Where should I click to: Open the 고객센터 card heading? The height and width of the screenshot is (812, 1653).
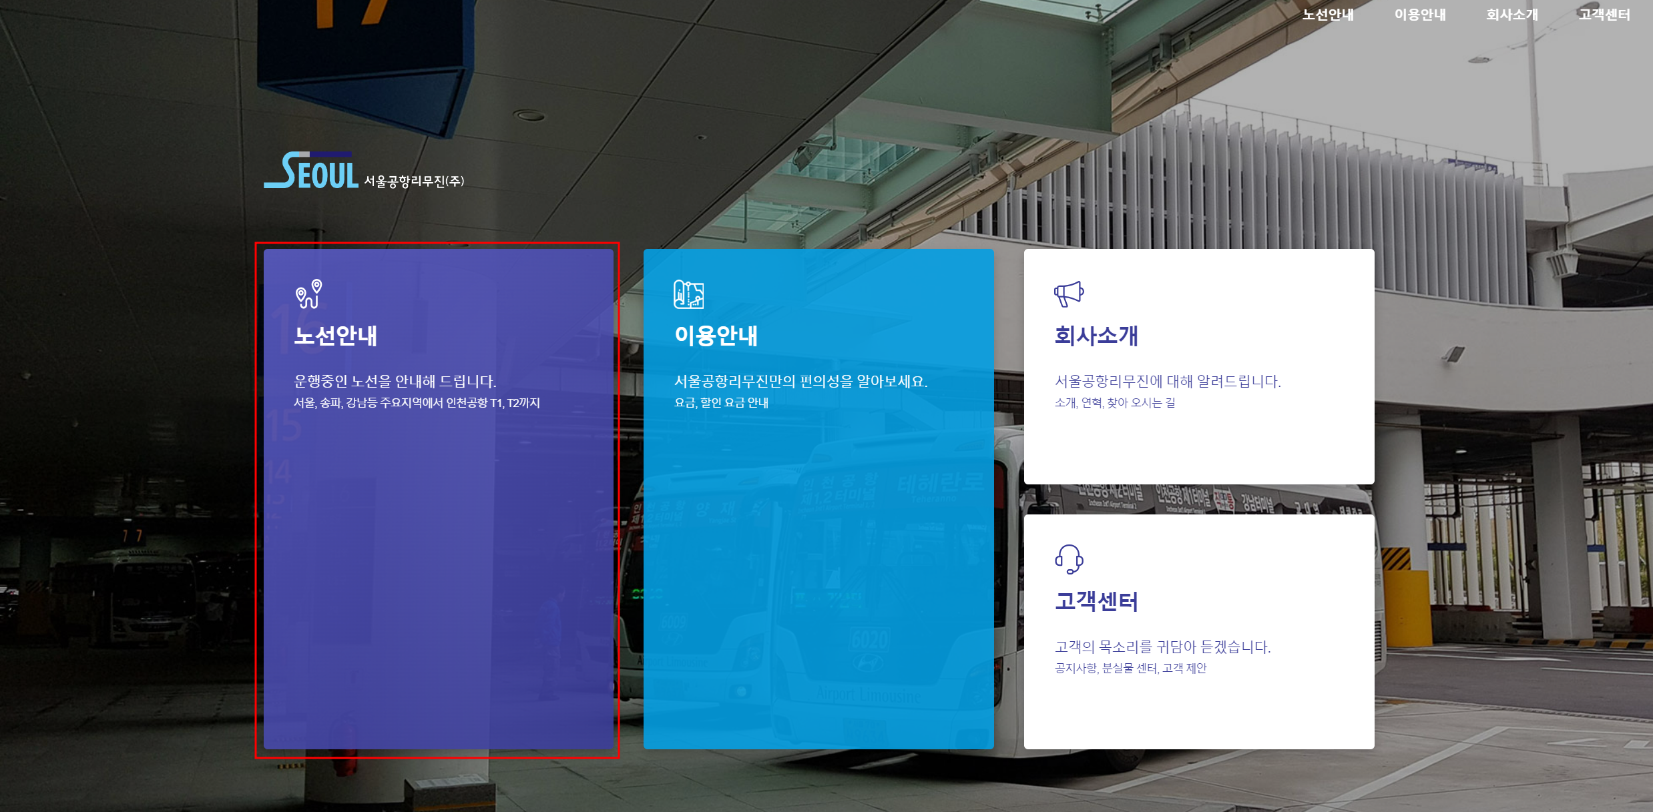click(1096, 601)
